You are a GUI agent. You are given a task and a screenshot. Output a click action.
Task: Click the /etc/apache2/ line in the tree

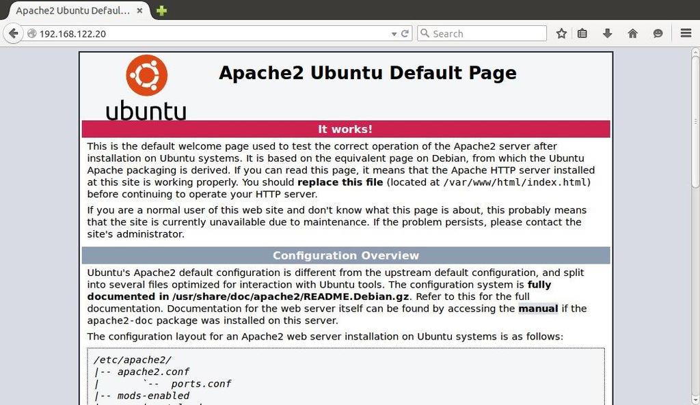pos(133,360)
